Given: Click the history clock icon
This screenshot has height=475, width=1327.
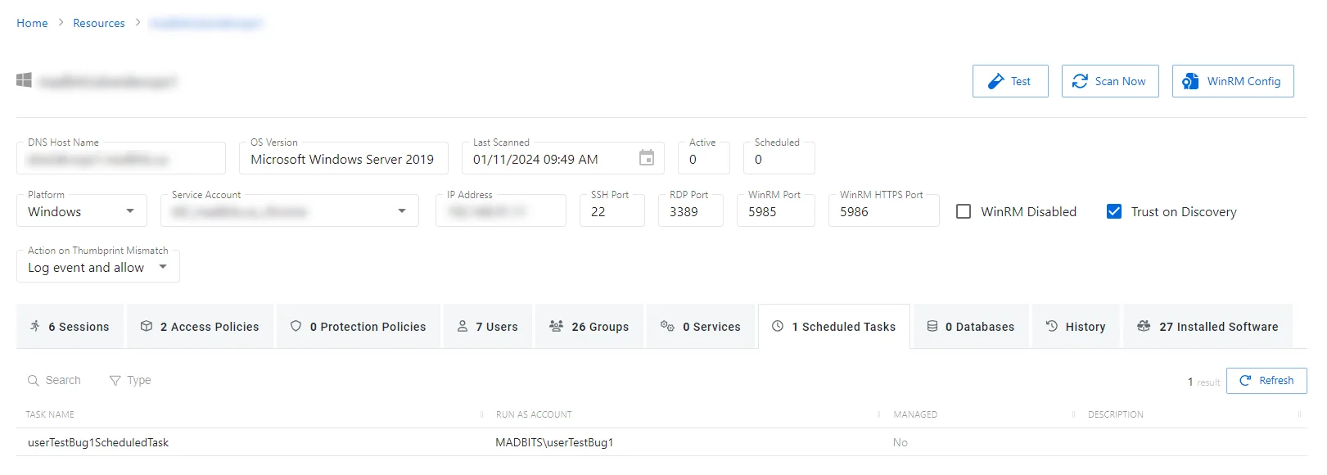Looking at the screenshot, I should 1052,326.
